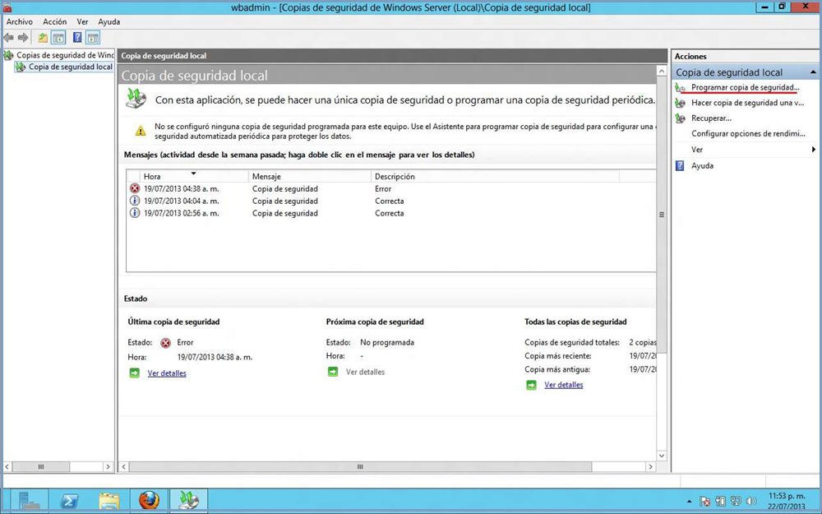Click the Back arrow in the toolbar
The width and height of the screenshot is (822, 514).
tap(8, 38)
